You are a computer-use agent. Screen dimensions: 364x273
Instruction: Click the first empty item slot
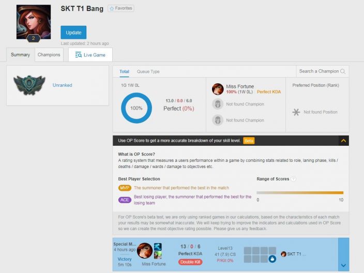tap(248, 251)
